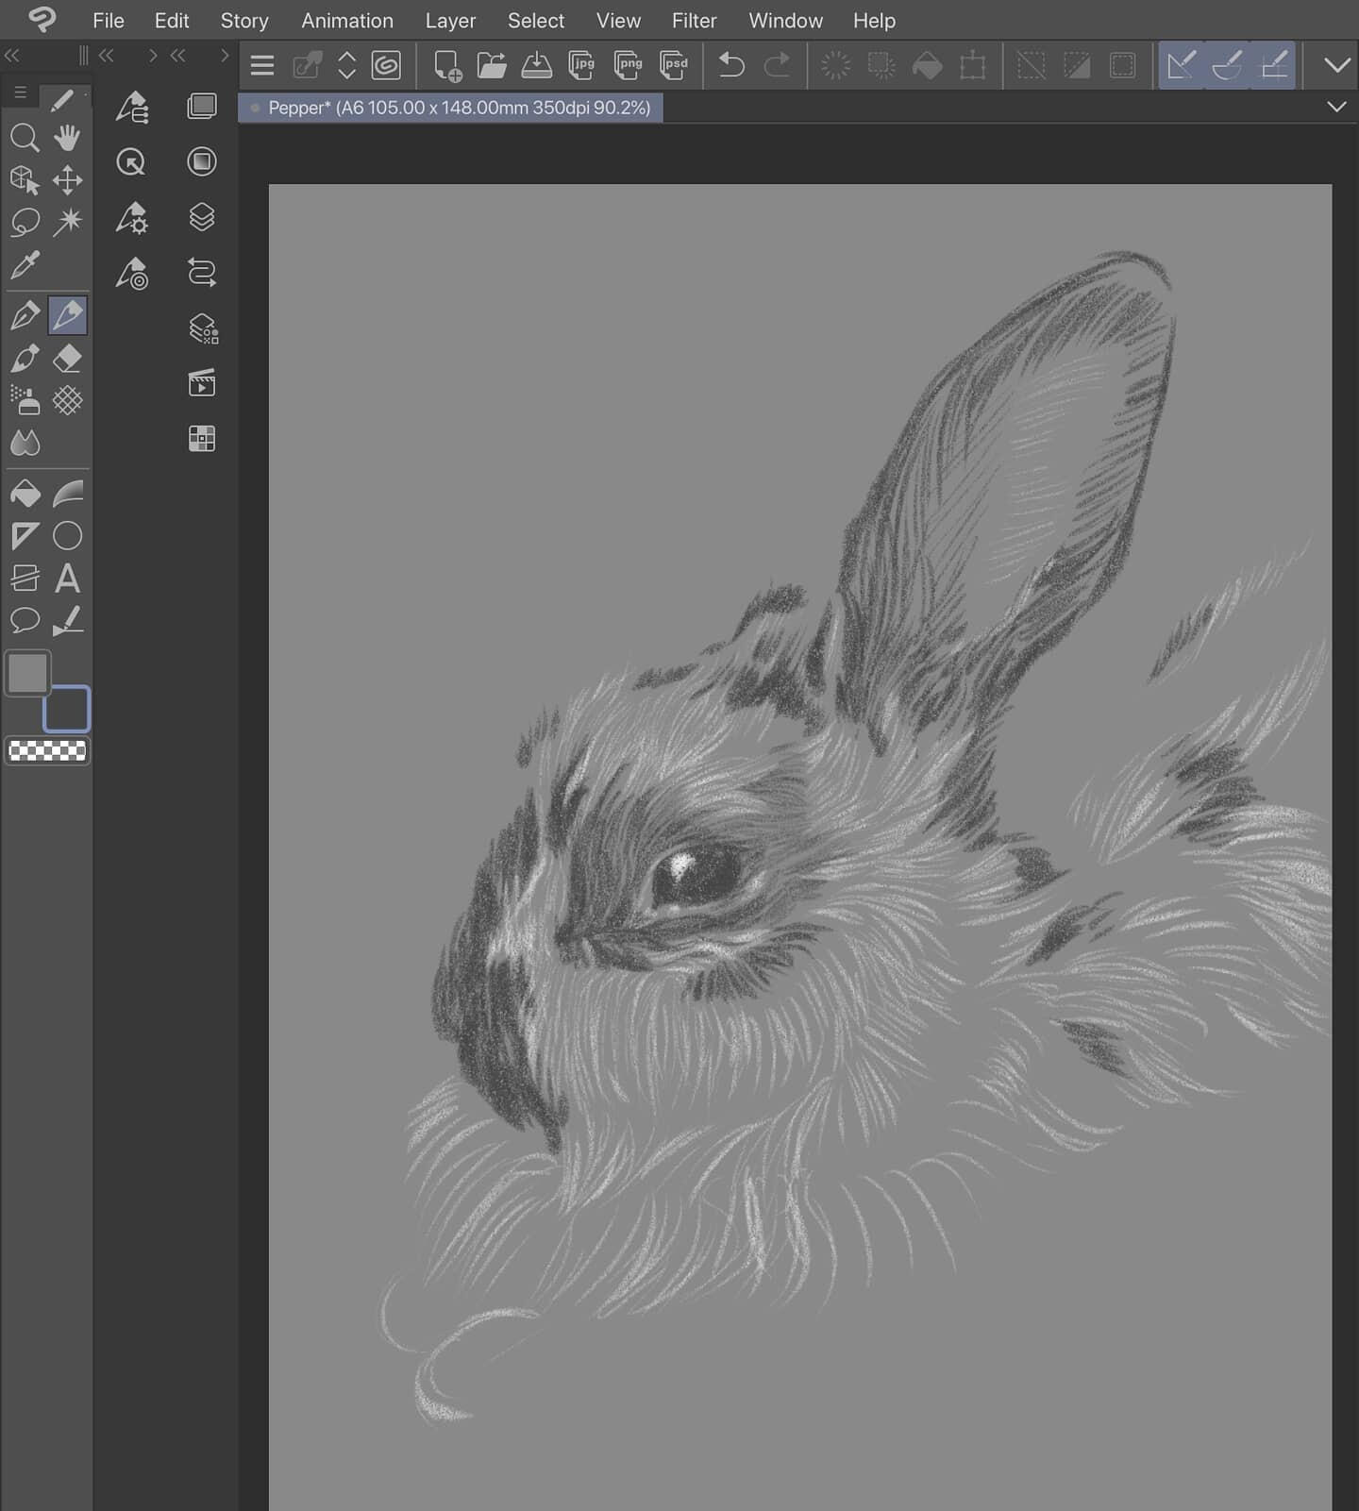Viewport: 1359px width, 1511px height.
Task: Expand the command bar overflow chevron
Action: pos(1336,65)
